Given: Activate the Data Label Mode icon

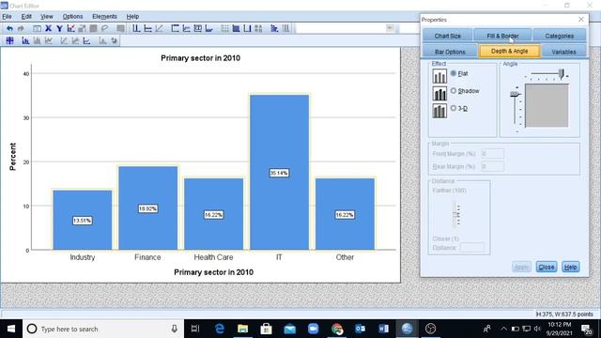Looking at the screenshot, I should pos(10,40).
